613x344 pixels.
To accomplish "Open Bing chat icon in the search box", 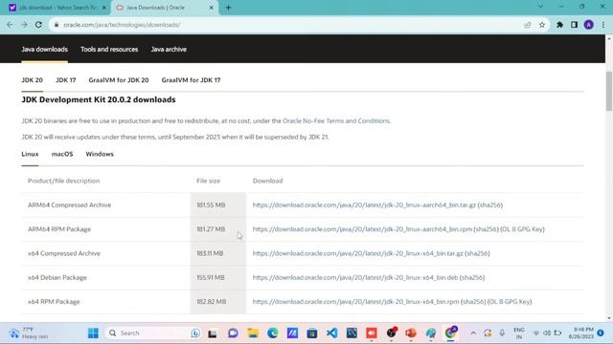I will point(195,333).
